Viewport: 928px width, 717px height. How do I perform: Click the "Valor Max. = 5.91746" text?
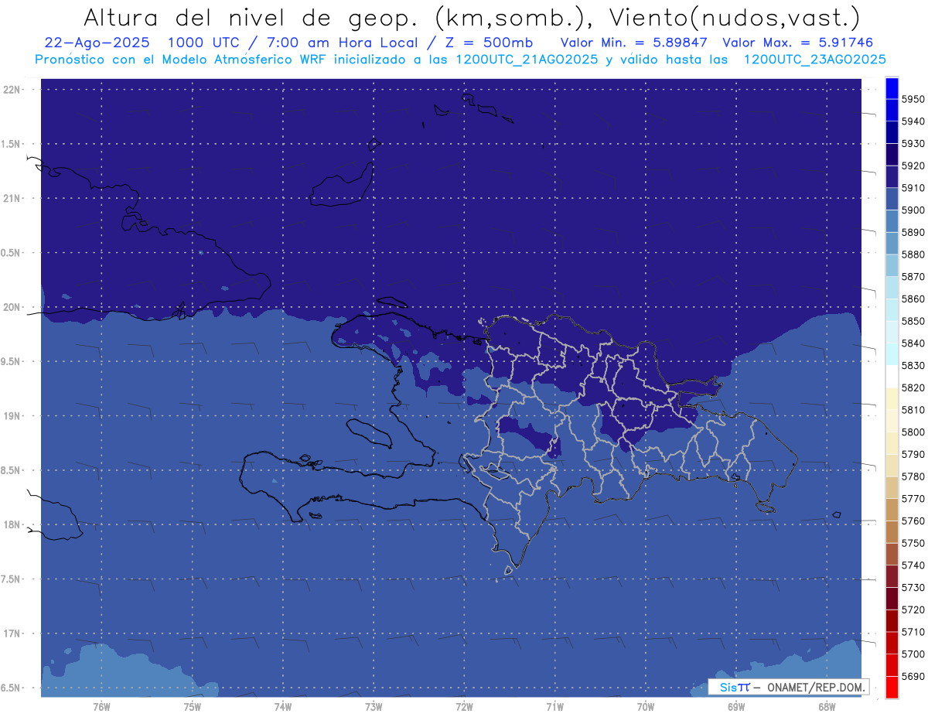[797, 43]
